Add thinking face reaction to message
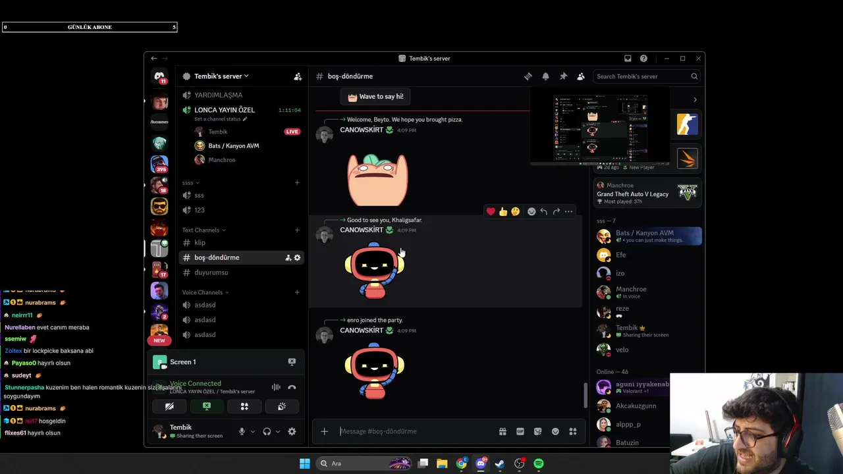This screenshot has width=843, height=474. pyautogui.click(x=516, y=211)
